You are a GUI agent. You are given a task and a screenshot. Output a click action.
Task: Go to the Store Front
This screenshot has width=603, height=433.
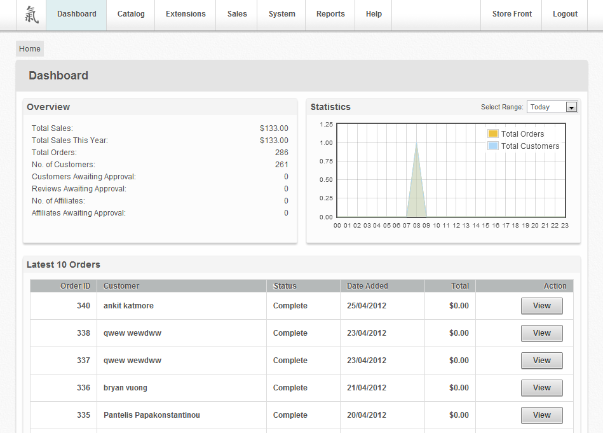tap(512, 14)
